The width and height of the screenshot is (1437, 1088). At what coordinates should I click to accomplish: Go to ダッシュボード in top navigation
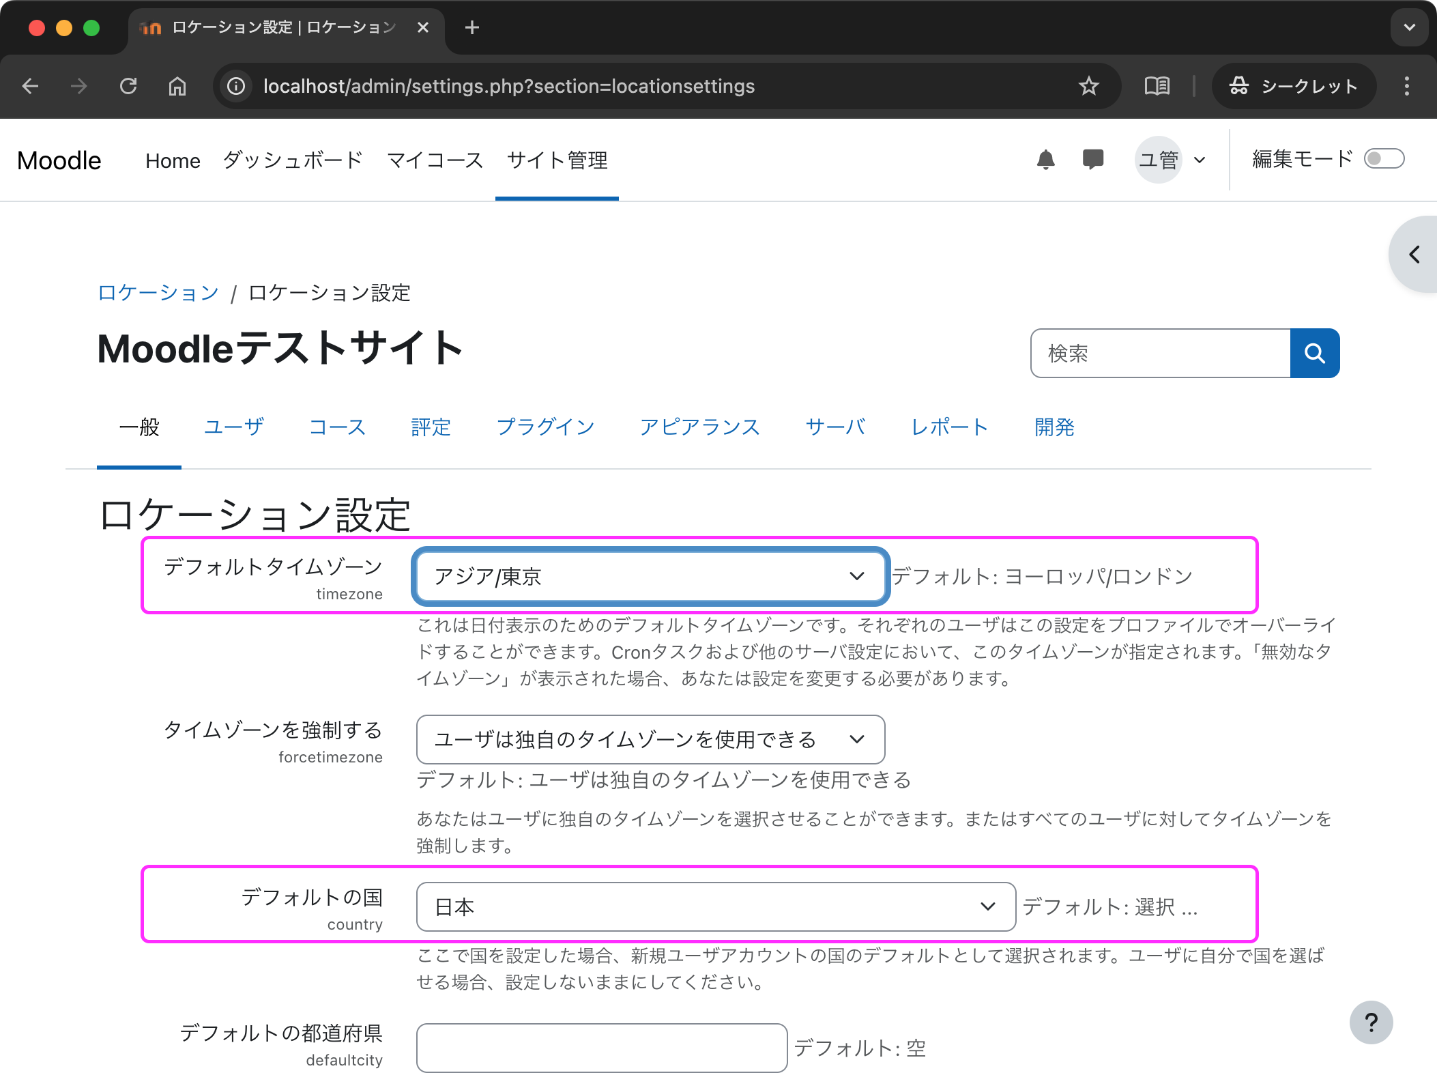pyautogui.click(x=293, y=160)
